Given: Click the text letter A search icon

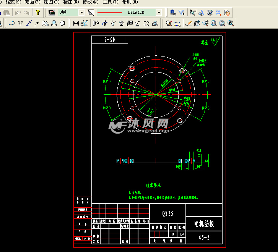Looking at the screenshot, I should (x=202, y=13).
